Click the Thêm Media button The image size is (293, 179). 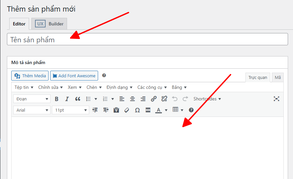pyautogui.click(x=30, y=76)
